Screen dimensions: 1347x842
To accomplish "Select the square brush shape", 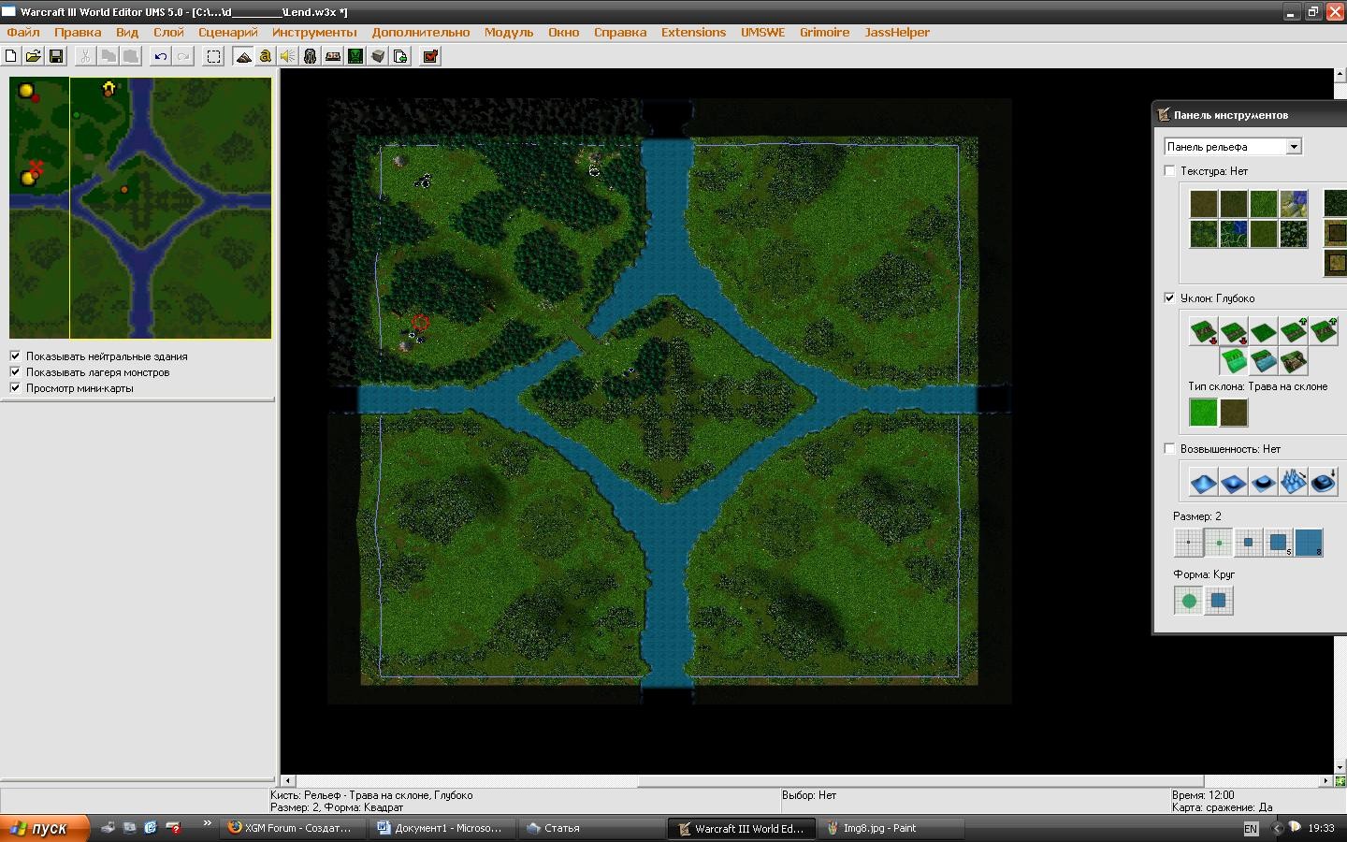I will pos(1218,601).
